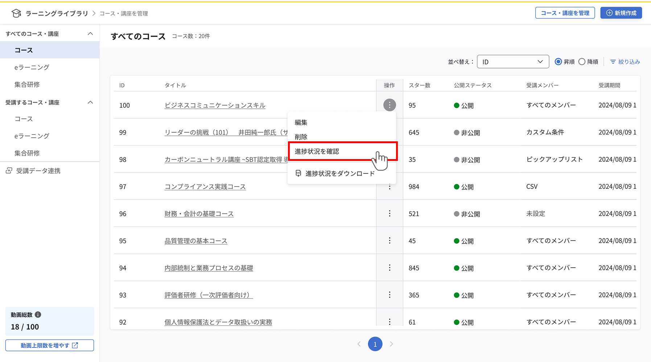The width and height of the screenshot is (651, 362).
Task: Click the タイトル column header
Action: (x=176, y=85)
